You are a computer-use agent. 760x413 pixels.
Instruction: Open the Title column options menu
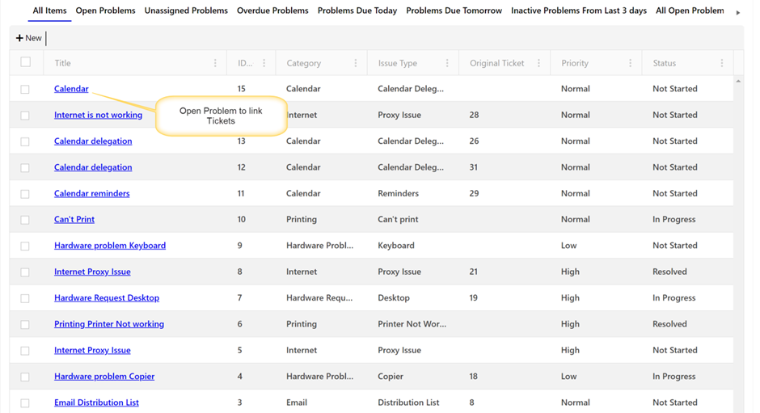pyautogui.click(x=215, y=63)
